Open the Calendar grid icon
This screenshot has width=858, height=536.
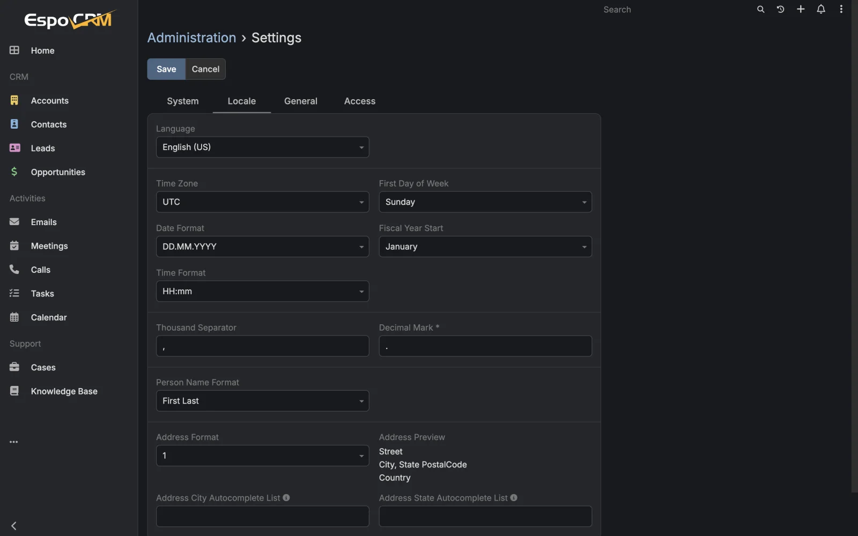click(x=14, y=317)
